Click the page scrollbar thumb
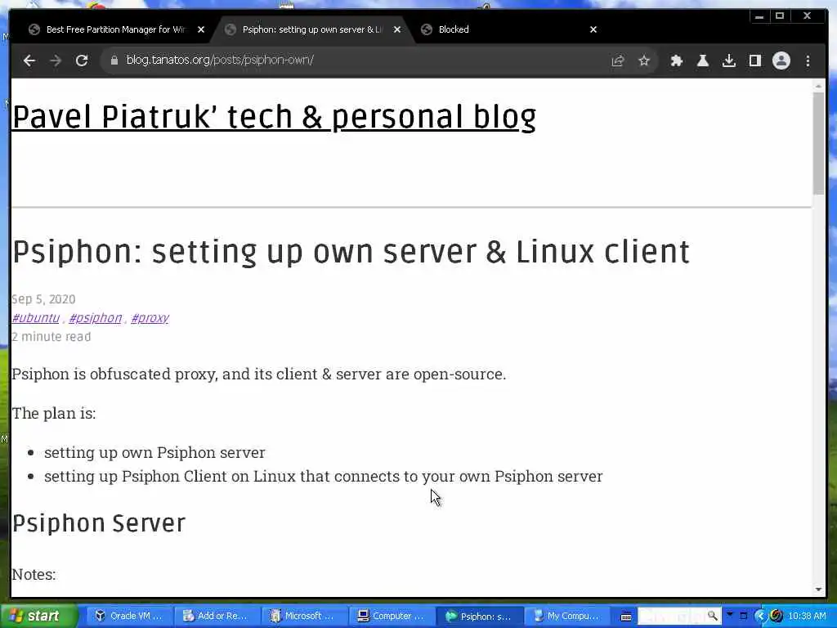837x628 pixels. [818, 143]
